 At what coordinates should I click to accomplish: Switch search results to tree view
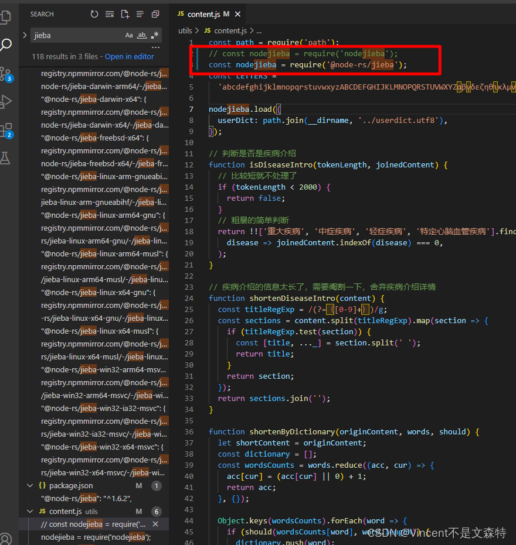tap(140, 14)
